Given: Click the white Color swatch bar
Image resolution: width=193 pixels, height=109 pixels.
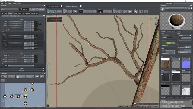Looking at the screenshot, I should point(165,59).
